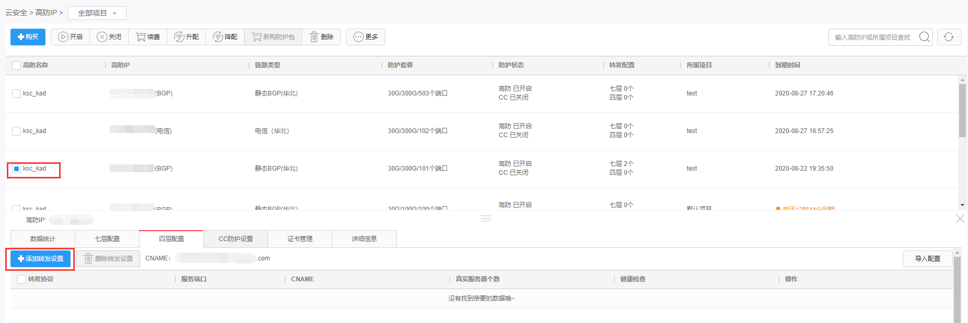This screenshot has height=323, width=968.
Task: Click the 导入配置 button
Action: (x=927, y=259)
